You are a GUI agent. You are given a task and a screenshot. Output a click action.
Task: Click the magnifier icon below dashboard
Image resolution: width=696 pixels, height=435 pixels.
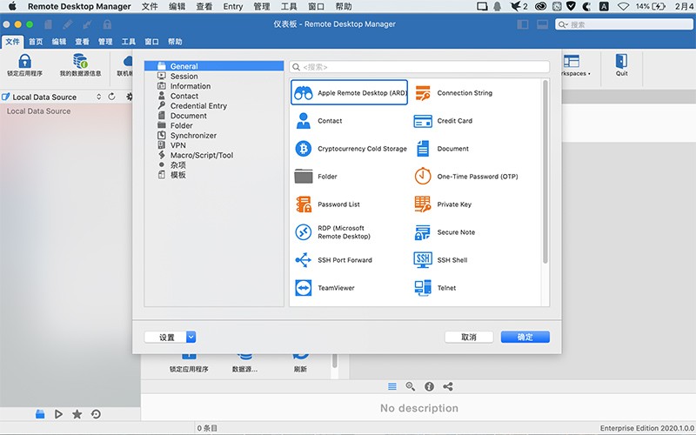[410, 386]
